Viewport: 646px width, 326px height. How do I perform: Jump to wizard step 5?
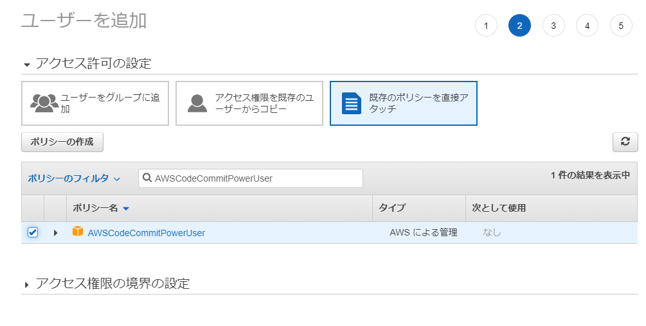point(621,26)
